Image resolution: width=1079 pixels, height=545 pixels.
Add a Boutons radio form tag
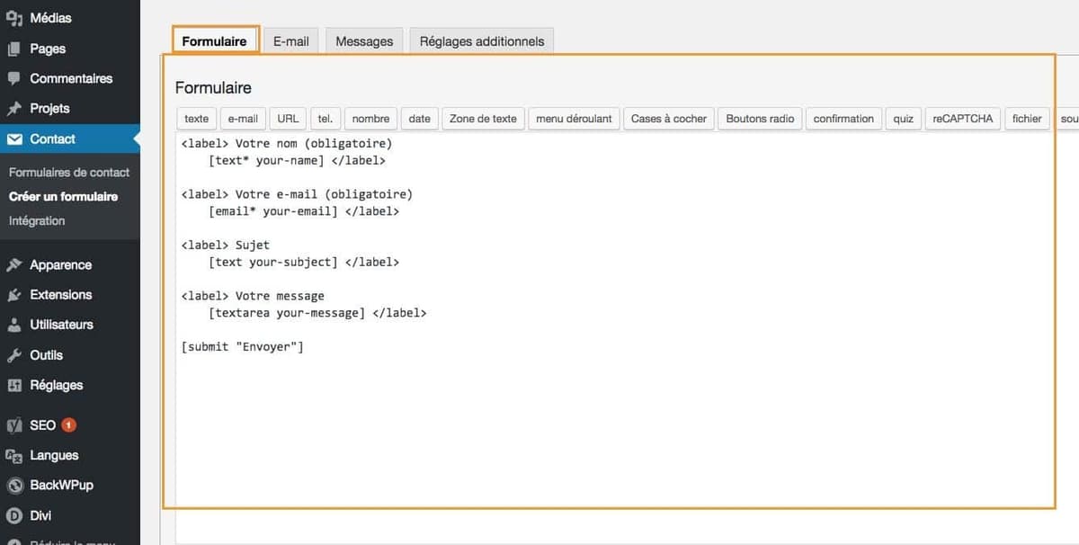[758, 118]
